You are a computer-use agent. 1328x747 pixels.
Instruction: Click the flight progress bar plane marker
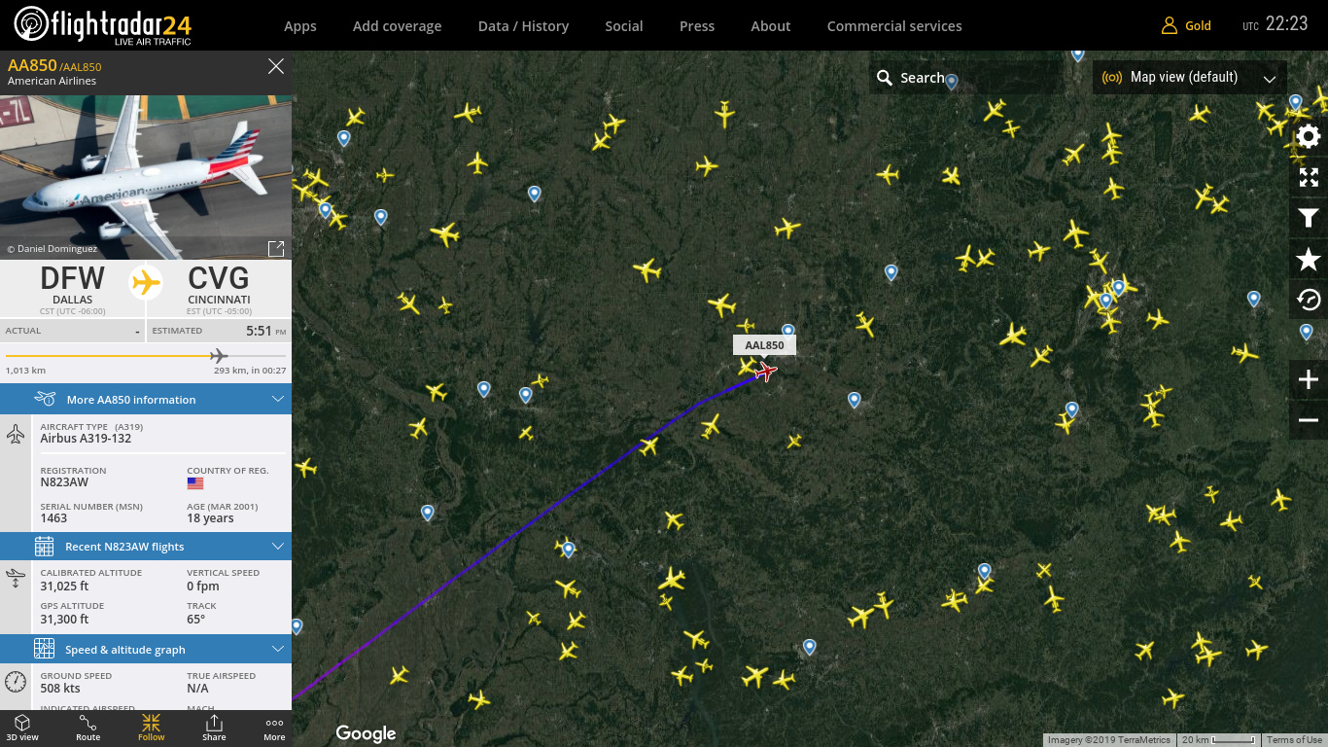pos(219,356)
